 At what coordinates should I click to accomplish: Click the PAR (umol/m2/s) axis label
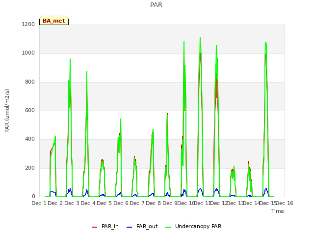7,111
